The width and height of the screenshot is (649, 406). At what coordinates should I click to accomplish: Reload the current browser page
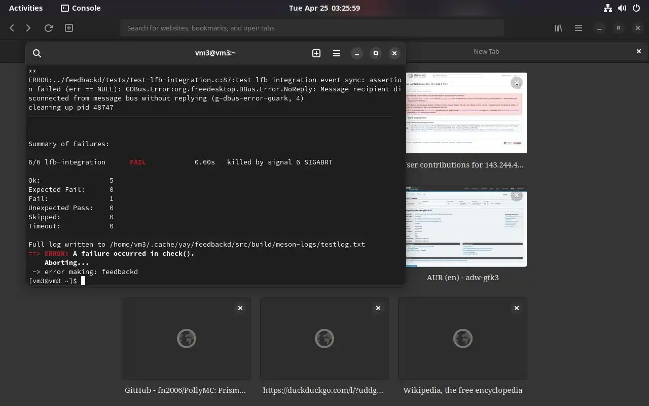tap(49, 28)
